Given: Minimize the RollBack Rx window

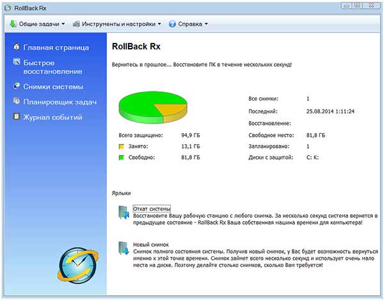Looking at the screenshot, I should coord(346,6).
